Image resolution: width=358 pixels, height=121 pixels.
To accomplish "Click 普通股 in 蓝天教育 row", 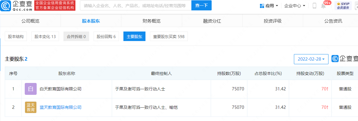I will (345, 107).
